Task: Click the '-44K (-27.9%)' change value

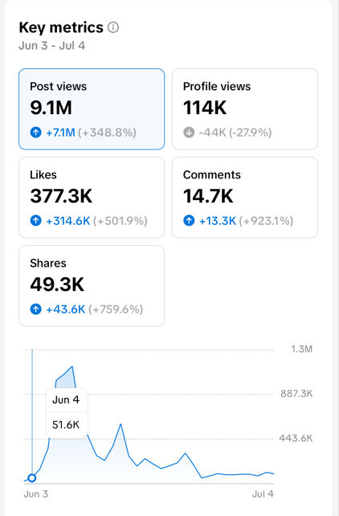Action: click(235, 133)
